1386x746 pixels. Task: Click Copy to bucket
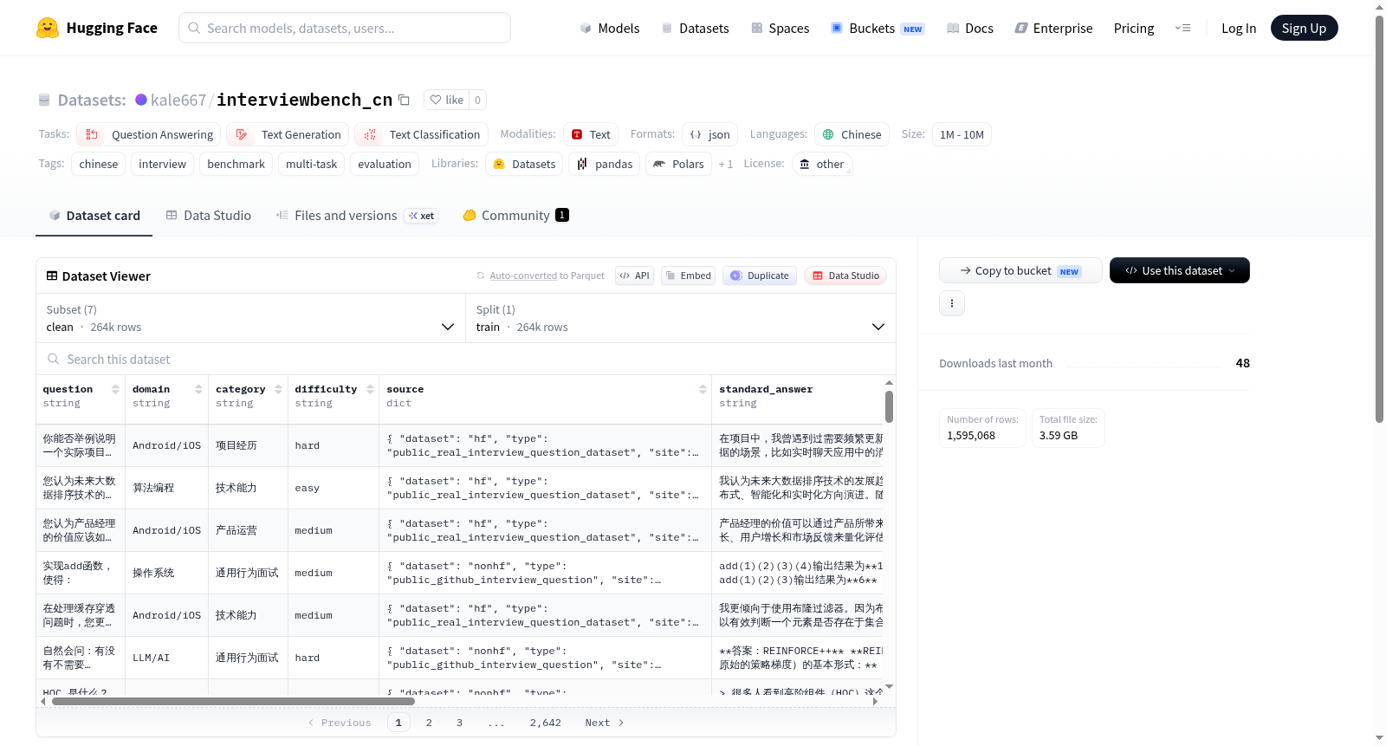pyautogui.click(x=1020, y=270)
